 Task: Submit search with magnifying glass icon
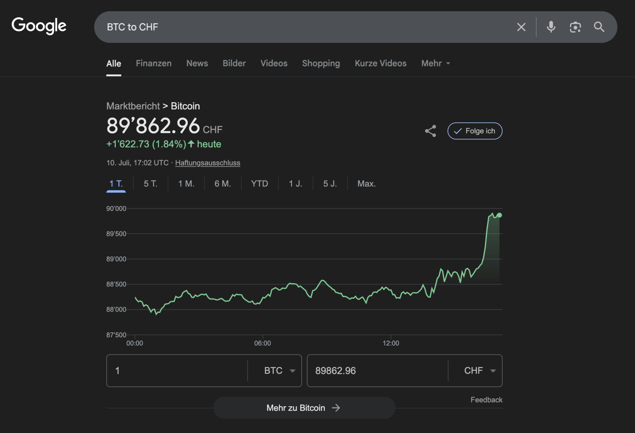[x=599, y=27]
